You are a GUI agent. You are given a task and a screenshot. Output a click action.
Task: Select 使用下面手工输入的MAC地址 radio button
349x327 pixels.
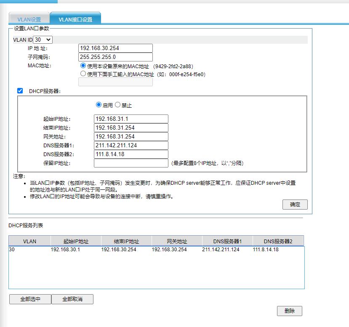(x=83, y=74)
